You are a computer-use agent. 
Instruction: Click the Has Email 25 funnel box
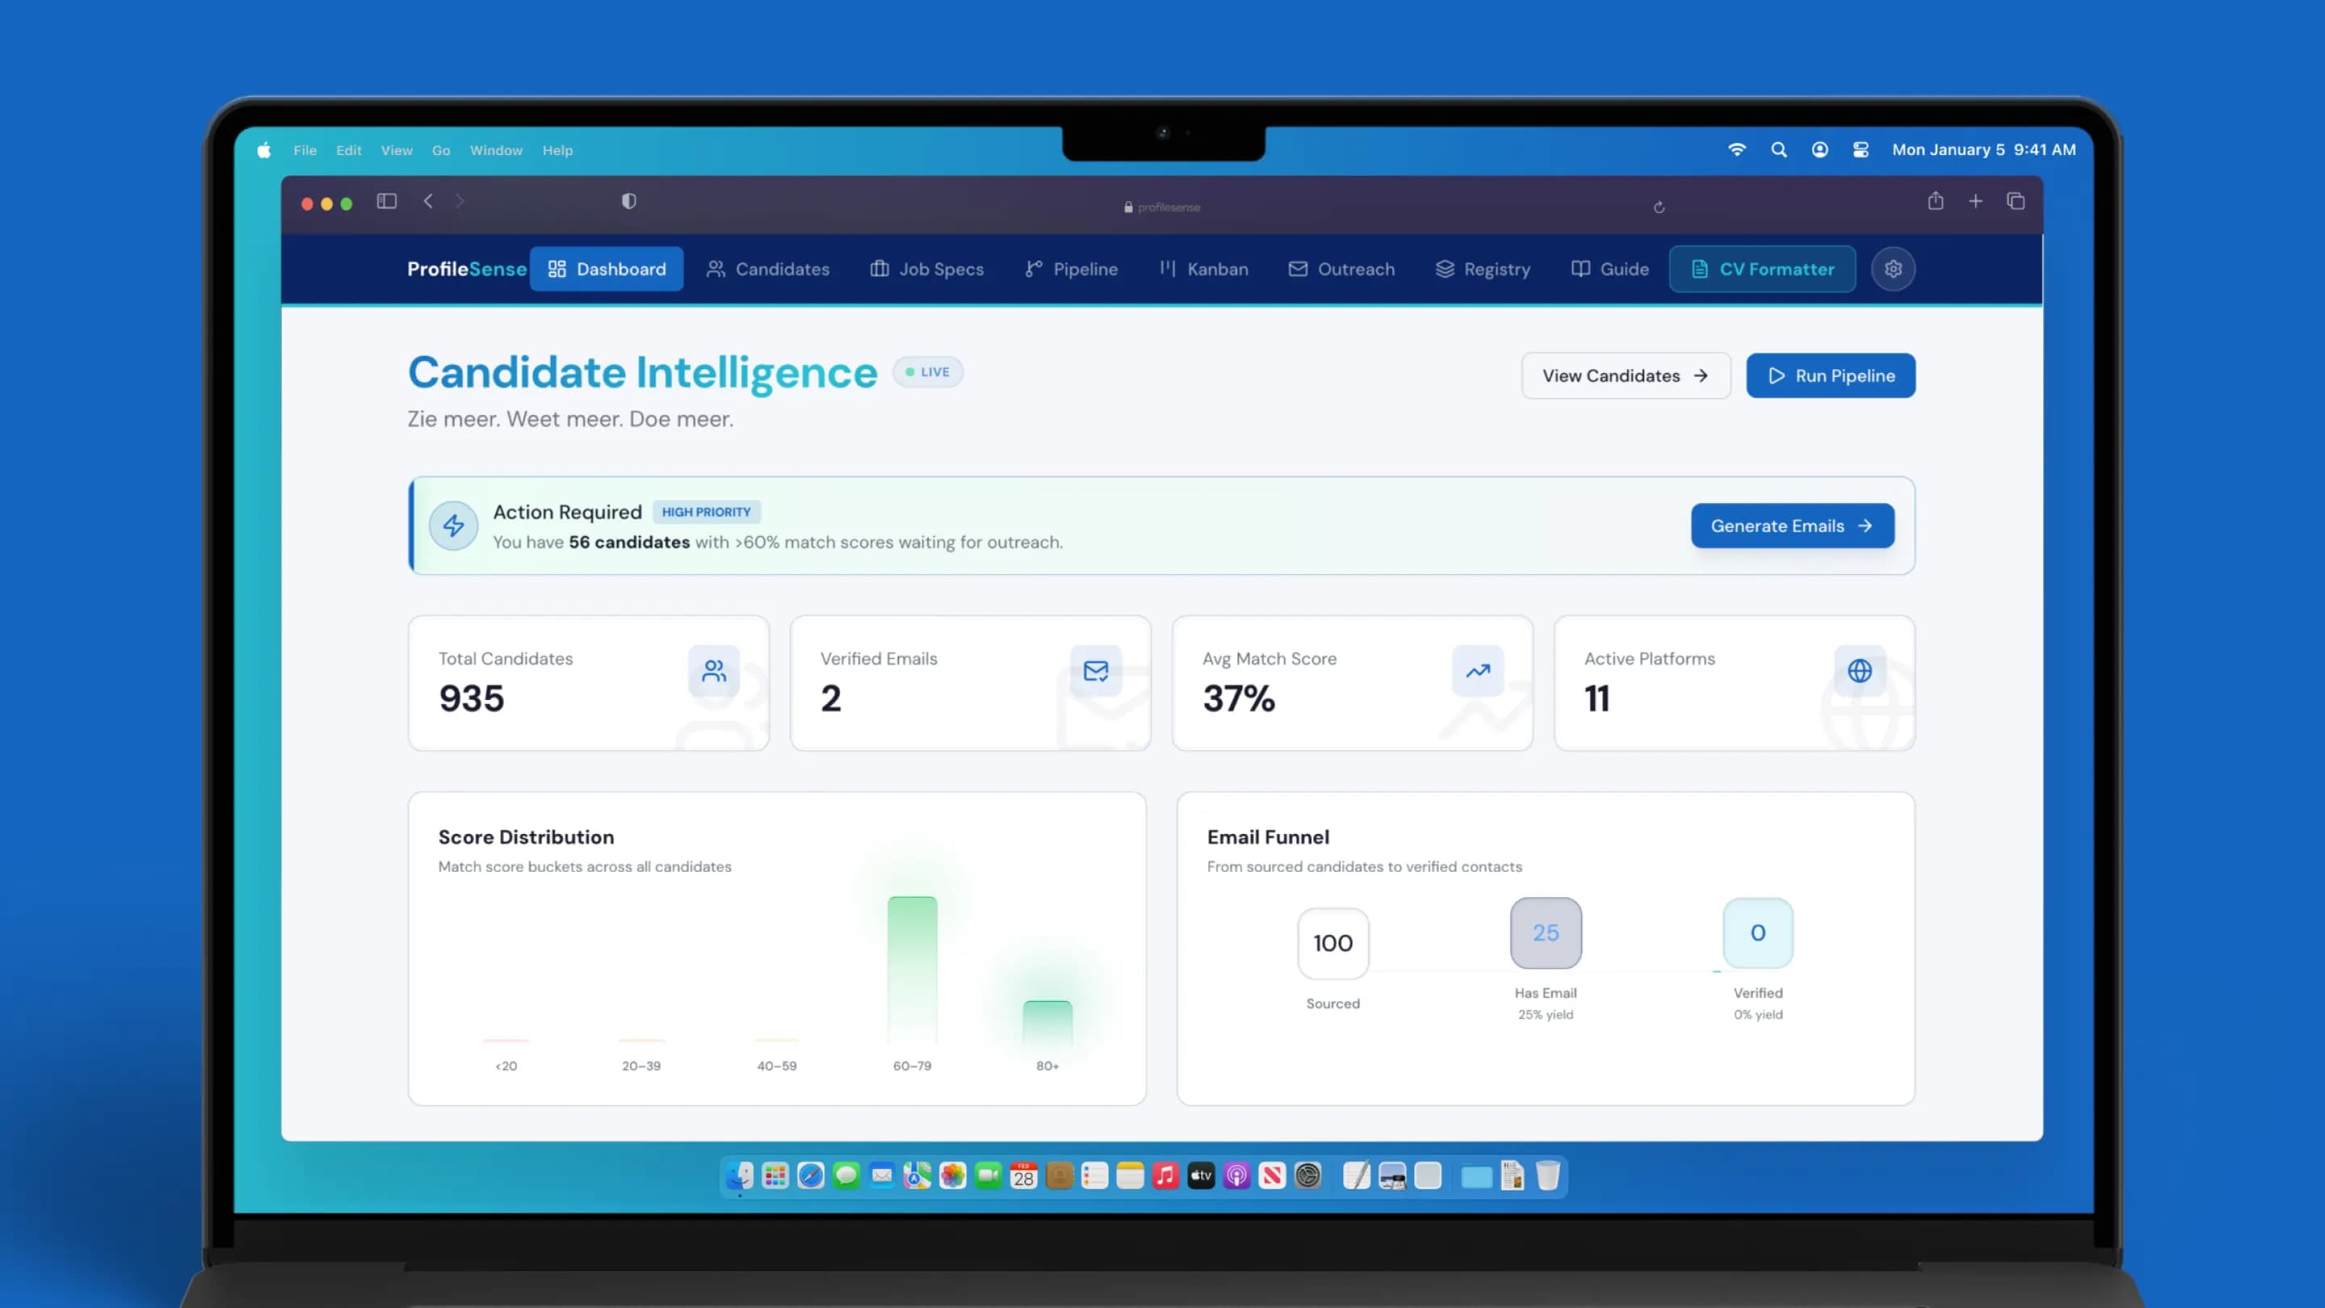tap(1545, 933)
